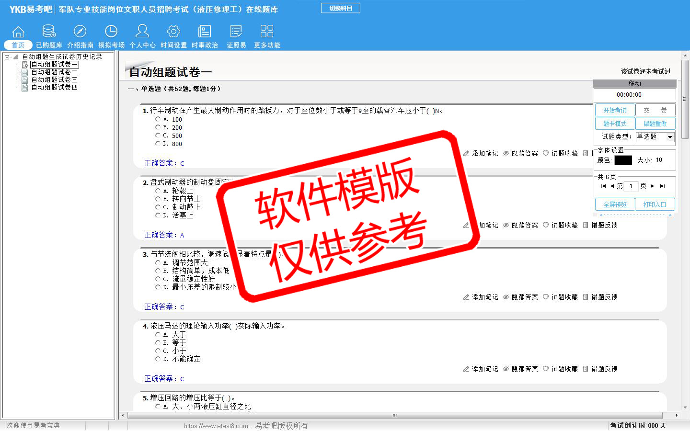
Task: Open the 个人中心 user icon
Action: pos(142,31)
